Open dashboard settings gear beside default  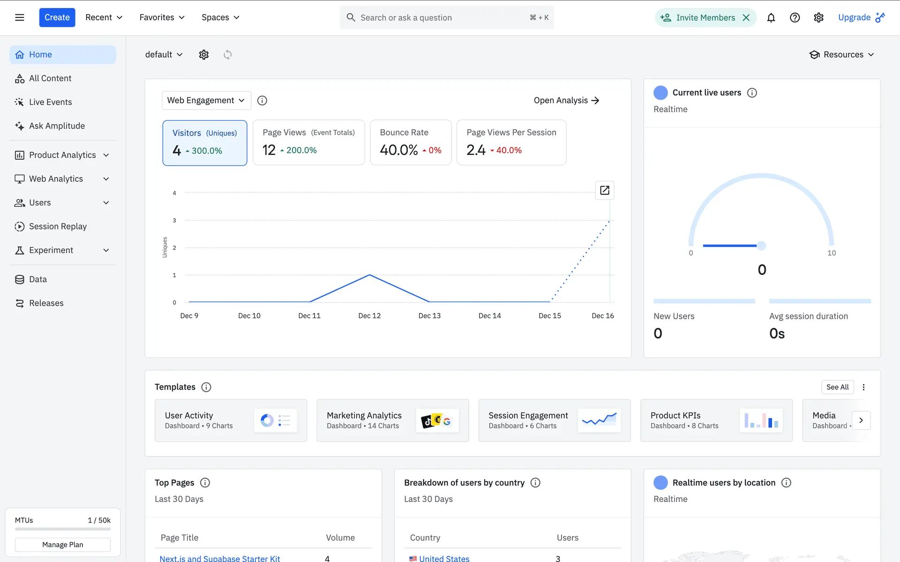click(203, 55)
